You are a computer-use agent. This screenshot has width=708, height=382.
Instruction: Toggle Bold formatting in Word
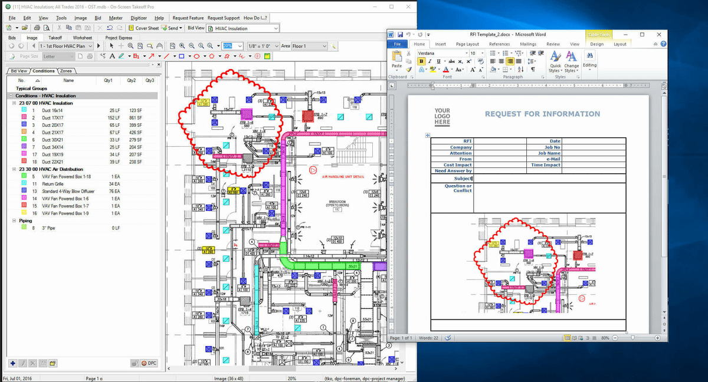tap(421, 61)
